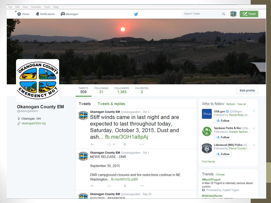
Task: Click the Pierce County follower link
Action: tap(239, 149)
